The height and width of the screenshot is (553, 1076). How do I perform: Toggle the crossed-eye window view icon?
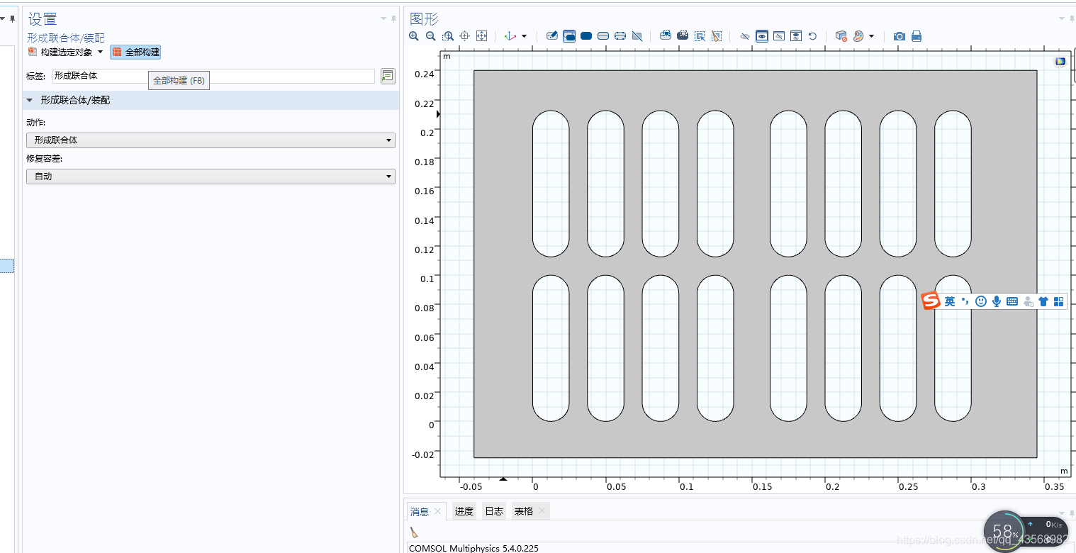[779, 36]
